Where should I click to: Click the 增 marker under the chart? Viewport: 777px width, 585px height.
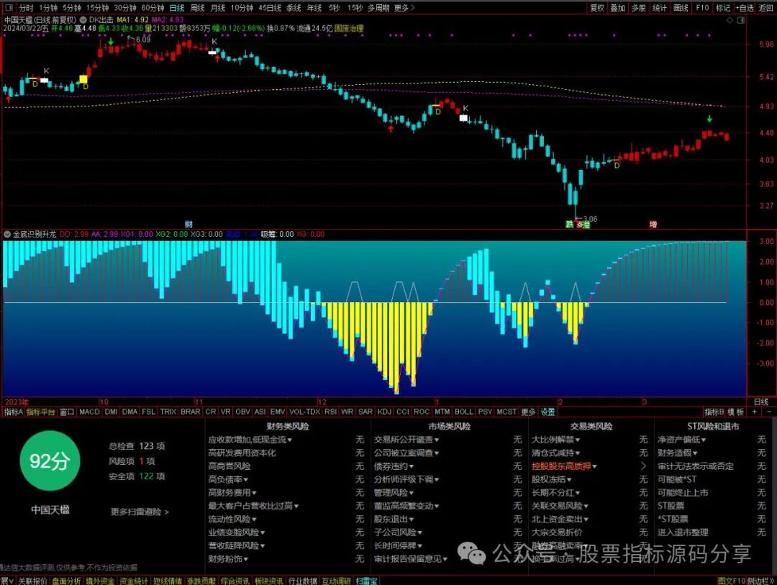pyautogui.click(x=653, y=224)
